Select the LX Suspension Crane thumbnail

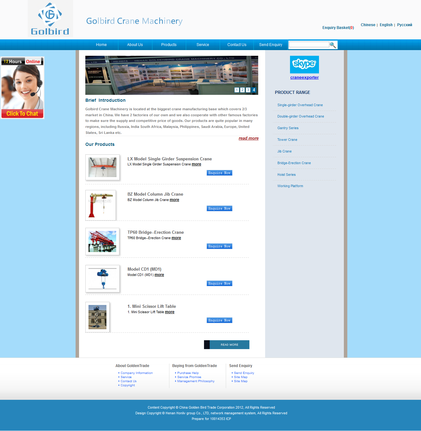pos(102,167)
